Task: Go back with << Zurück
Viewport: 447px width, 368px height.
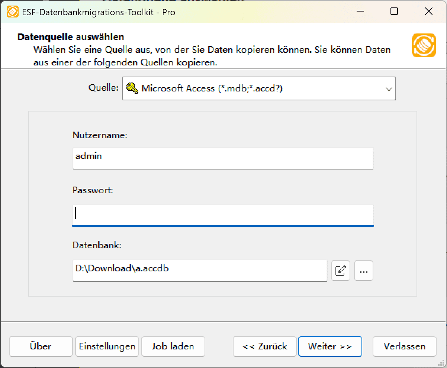Action: (264, 346)
